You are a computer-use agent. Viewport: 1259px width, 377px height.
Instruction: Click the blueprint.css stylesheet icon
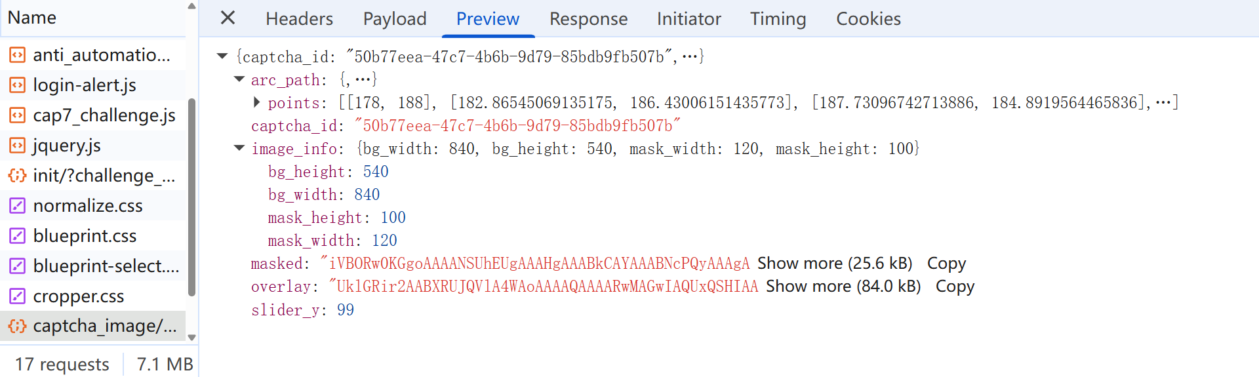[17, 236]
